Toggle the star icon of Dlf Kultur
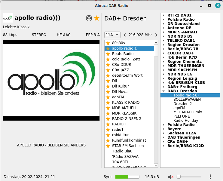Screen dimensions: 223x181 click(108, 86)
